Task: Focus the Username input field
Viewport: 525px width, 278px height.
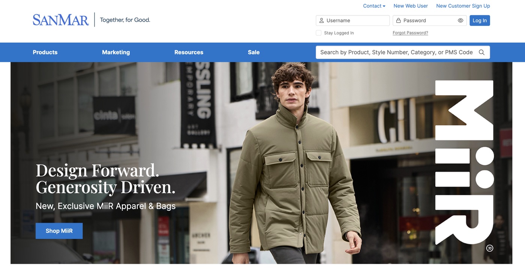Action: 352,21
